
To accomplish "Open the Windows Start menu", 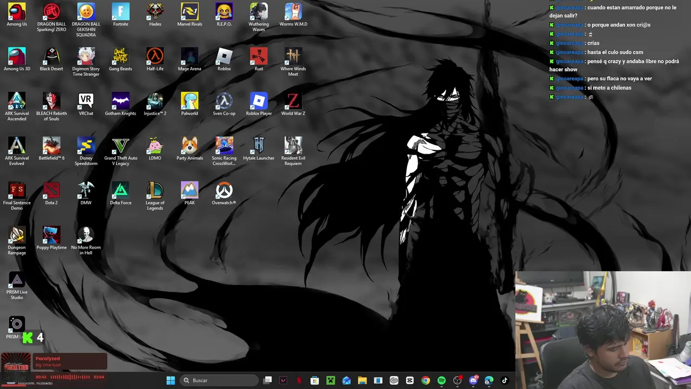I will (x=171, y=380).
